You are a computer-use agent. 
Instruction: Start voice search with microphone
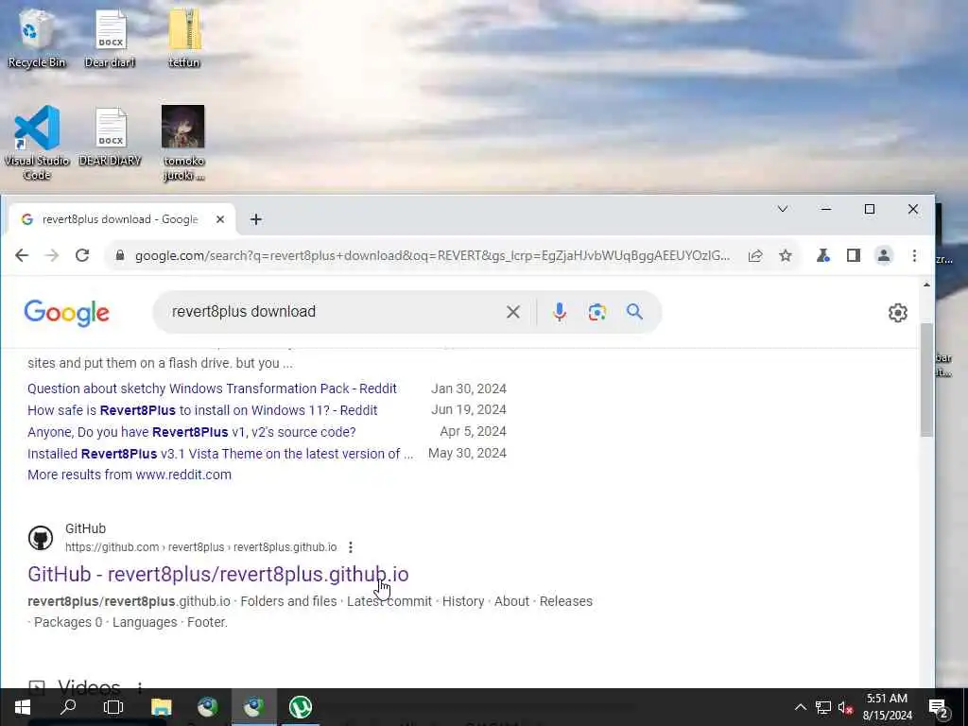[x=560, y=312]
